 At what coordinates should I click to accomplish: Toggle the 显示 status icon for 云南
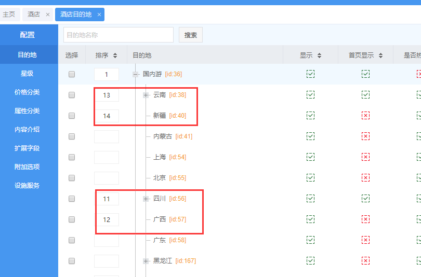[x=310, y=95]
